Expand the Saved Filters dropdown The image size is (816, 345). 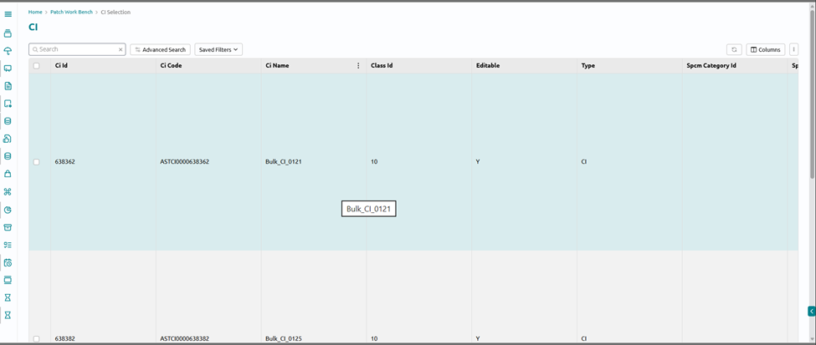click(218, 49)
